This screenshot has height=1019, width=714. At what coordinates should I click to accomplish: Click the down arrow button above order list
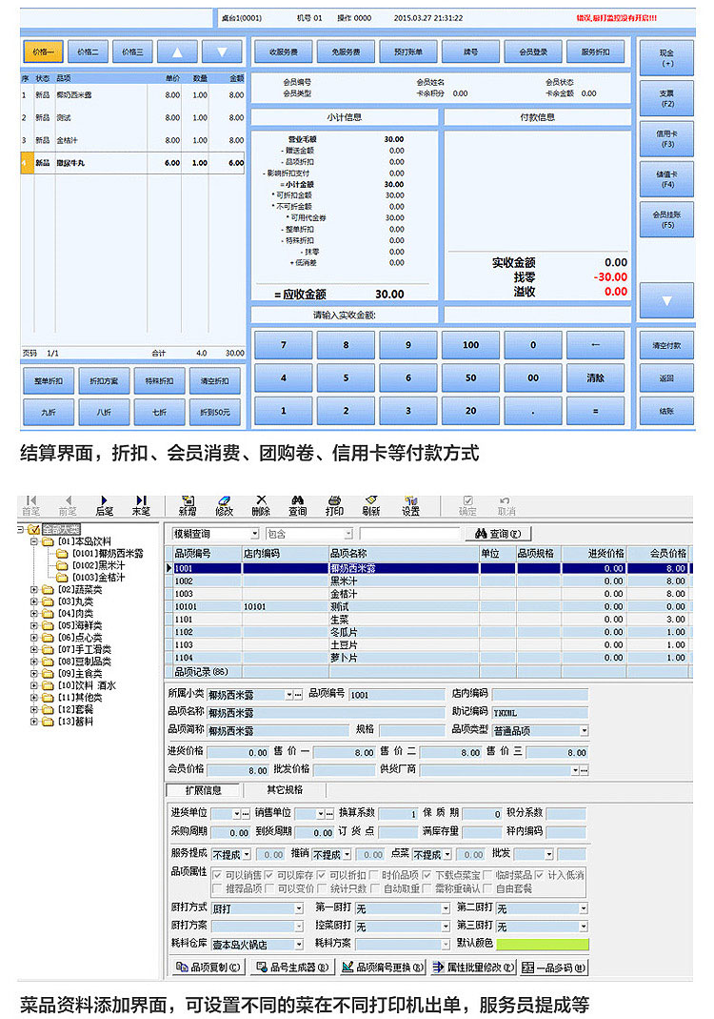click(x=222, y=52)
